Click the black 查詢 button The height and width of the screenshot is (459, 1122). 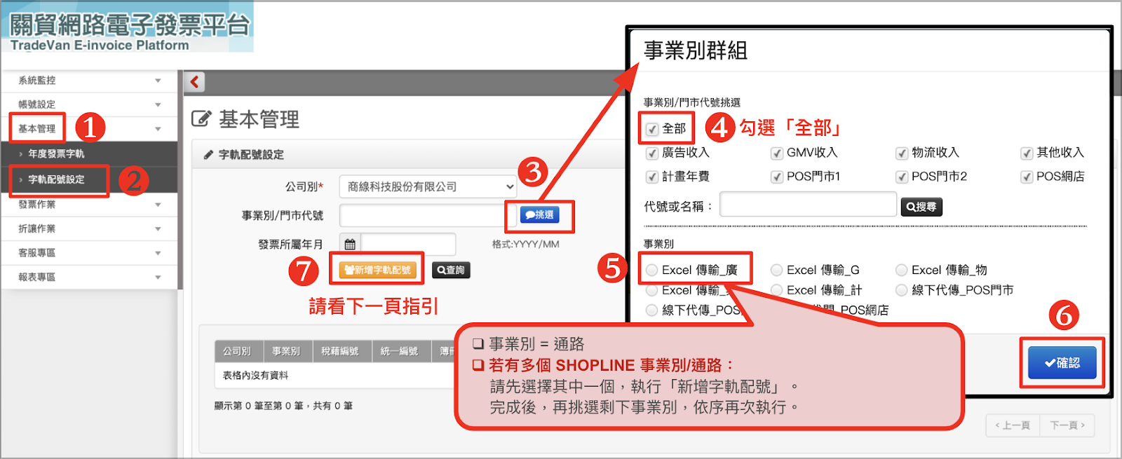pos(451,270)
